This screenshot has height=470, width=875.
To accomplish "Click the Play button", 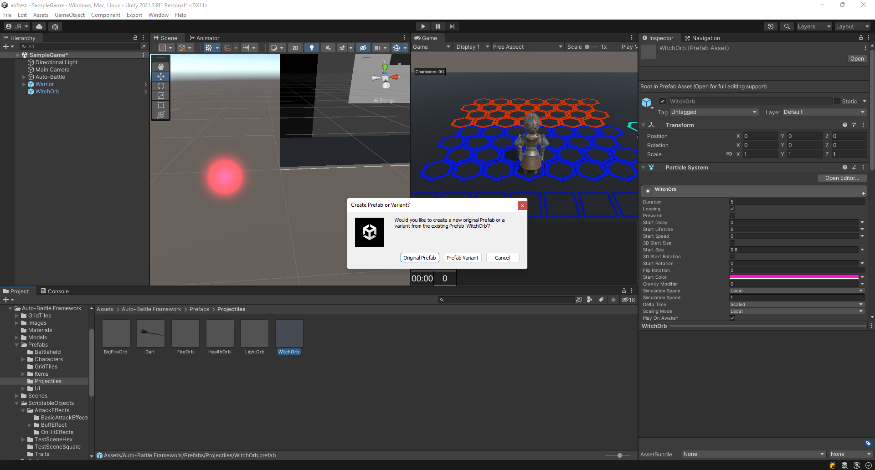I will coord(423,26).
